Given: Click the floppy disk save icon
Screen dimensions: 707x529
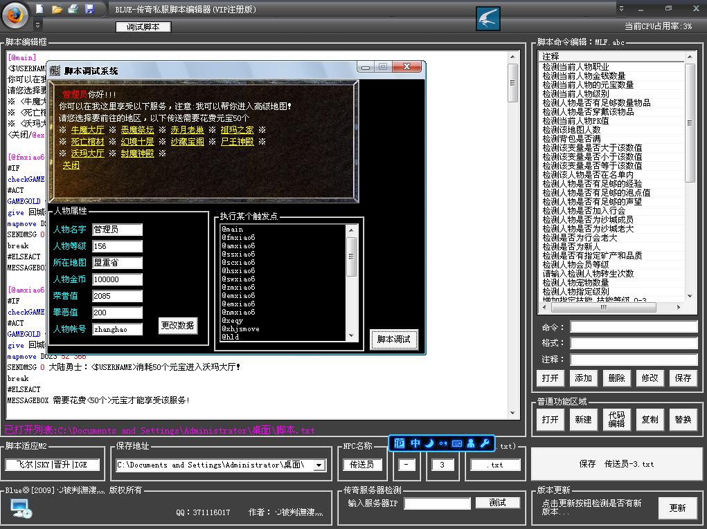Looking at the screenshot, I should point(89,9).
